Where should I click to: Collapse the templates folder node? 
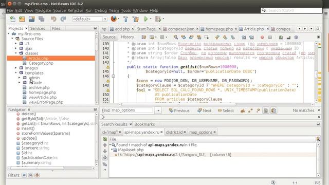[x=16, y=73]
